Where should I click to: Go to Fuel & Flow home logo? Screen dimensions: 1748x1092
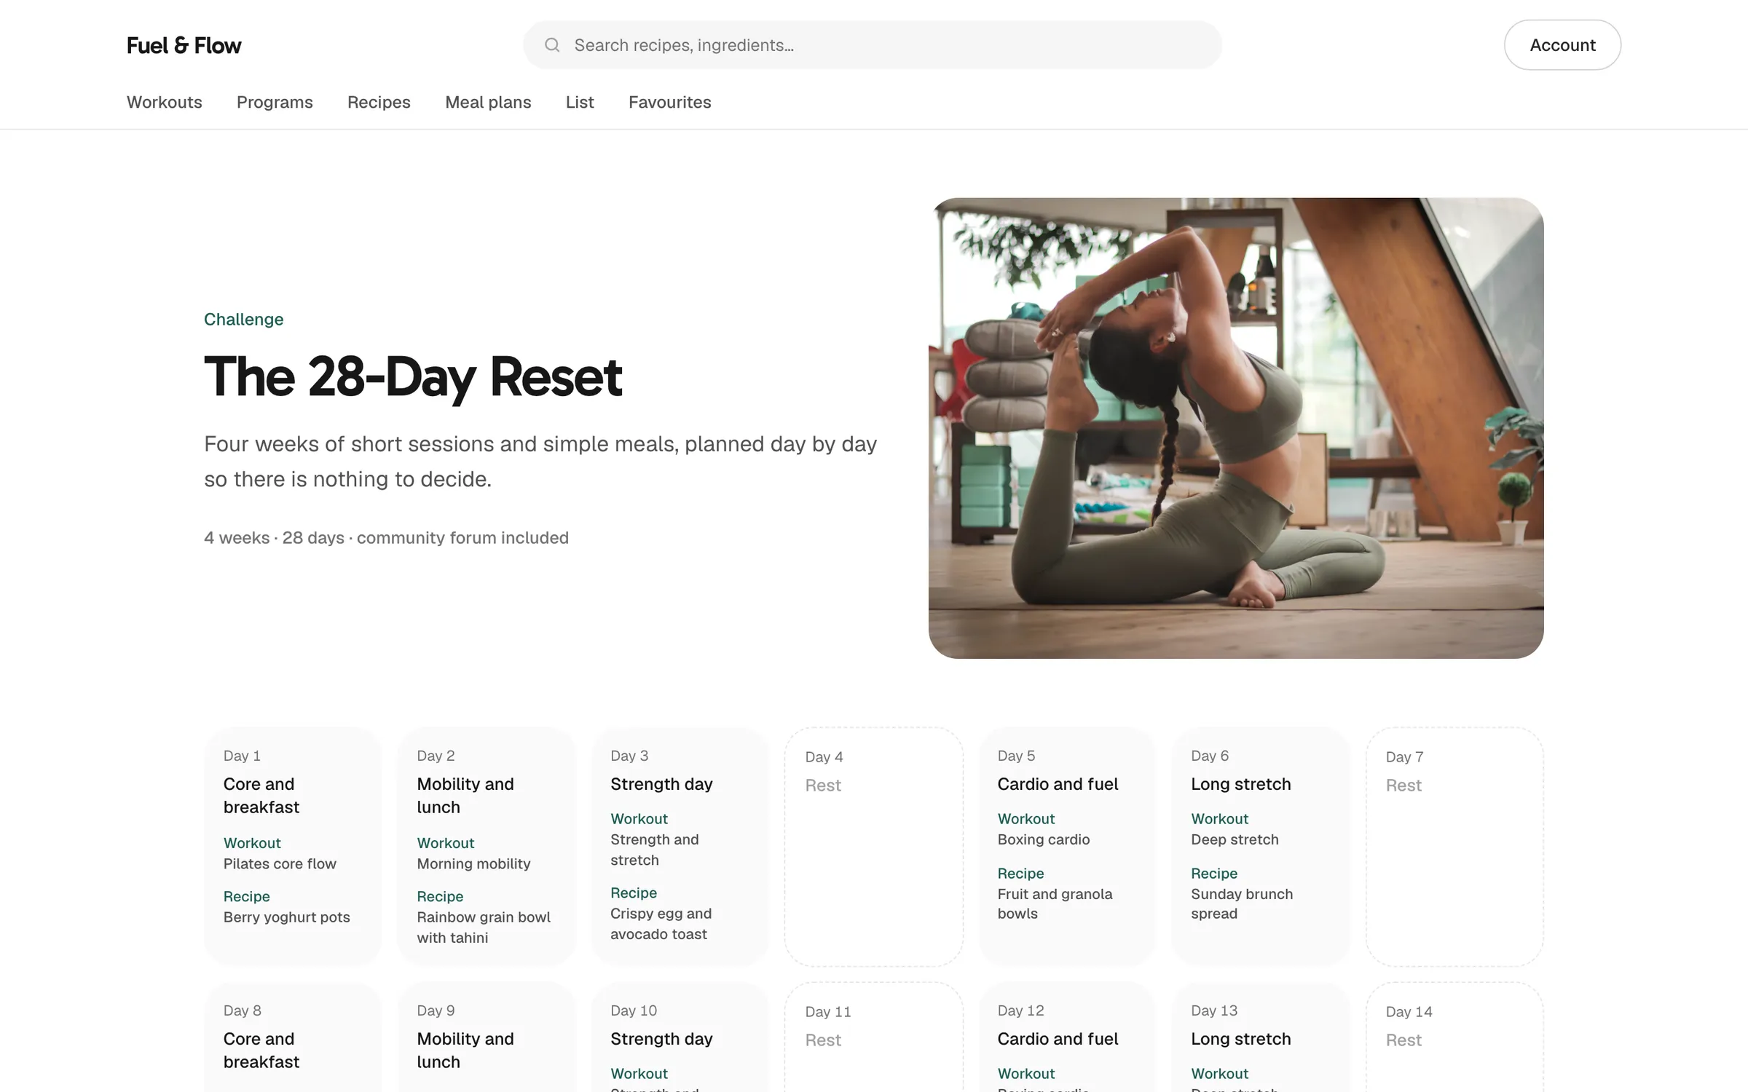tap(184, 45)
